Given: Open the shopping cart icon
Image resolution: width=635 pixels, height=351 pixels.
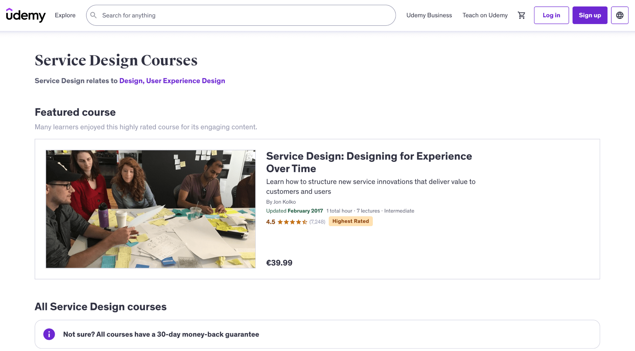Looking at the screenshot, I should pyautogui.click(x=522, y=15).
